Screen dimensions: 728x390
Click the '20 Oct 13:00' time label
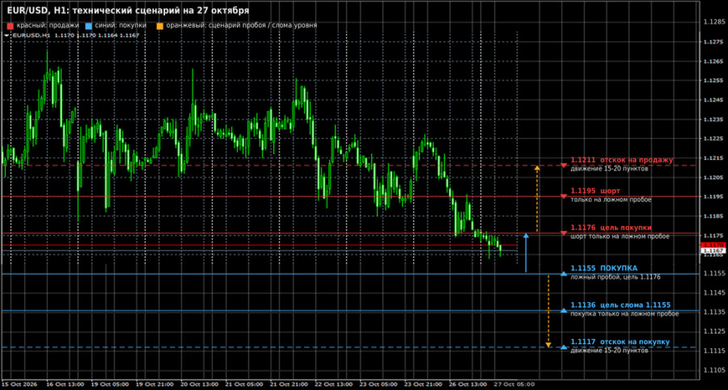tap(199, 384)
